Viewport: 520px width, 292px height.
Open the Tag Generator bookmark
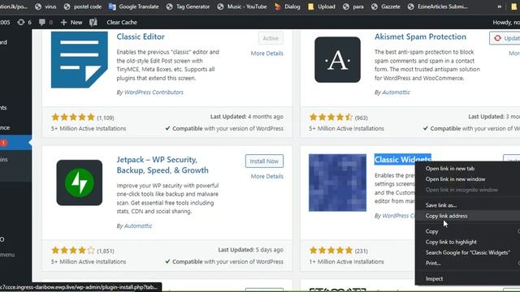click(x=188, y=6)
